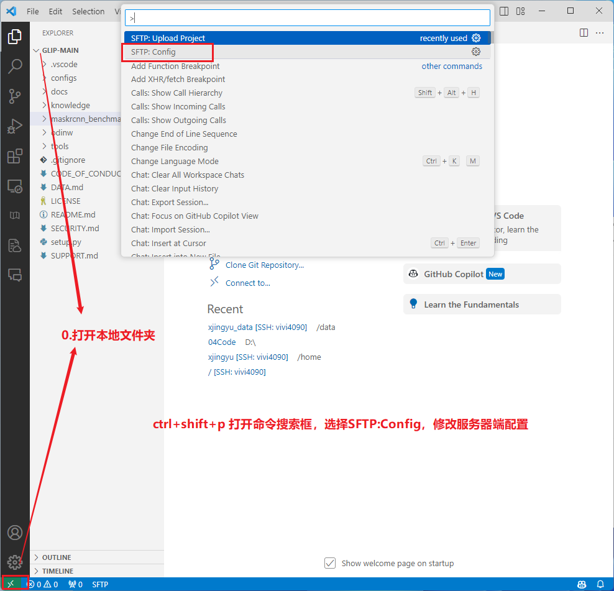Open Learn the Fundamentals walkthrough
614x591 pixels.
pyautogui.click(x=482, y=305)
